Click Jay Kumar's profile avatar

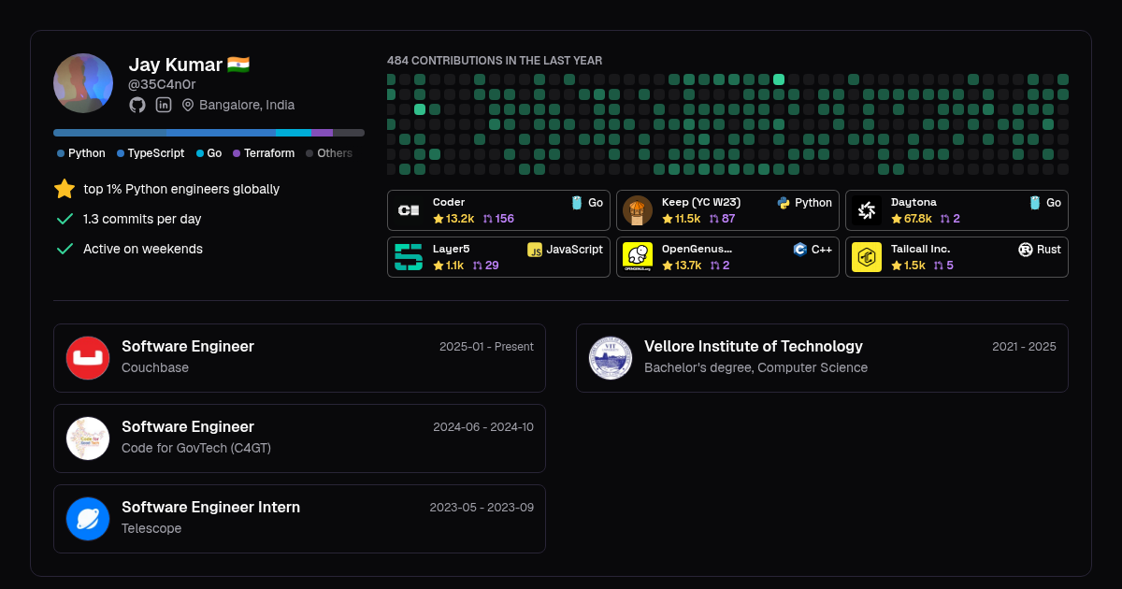[83, 83]
